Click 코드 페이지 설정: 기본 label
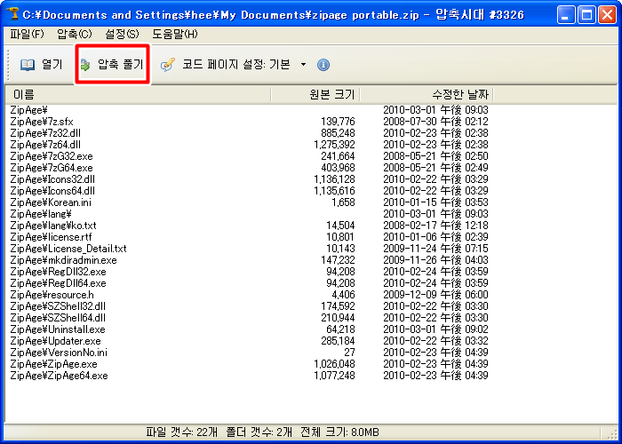Viewport: 622px width, 444px height. point(236,65)
